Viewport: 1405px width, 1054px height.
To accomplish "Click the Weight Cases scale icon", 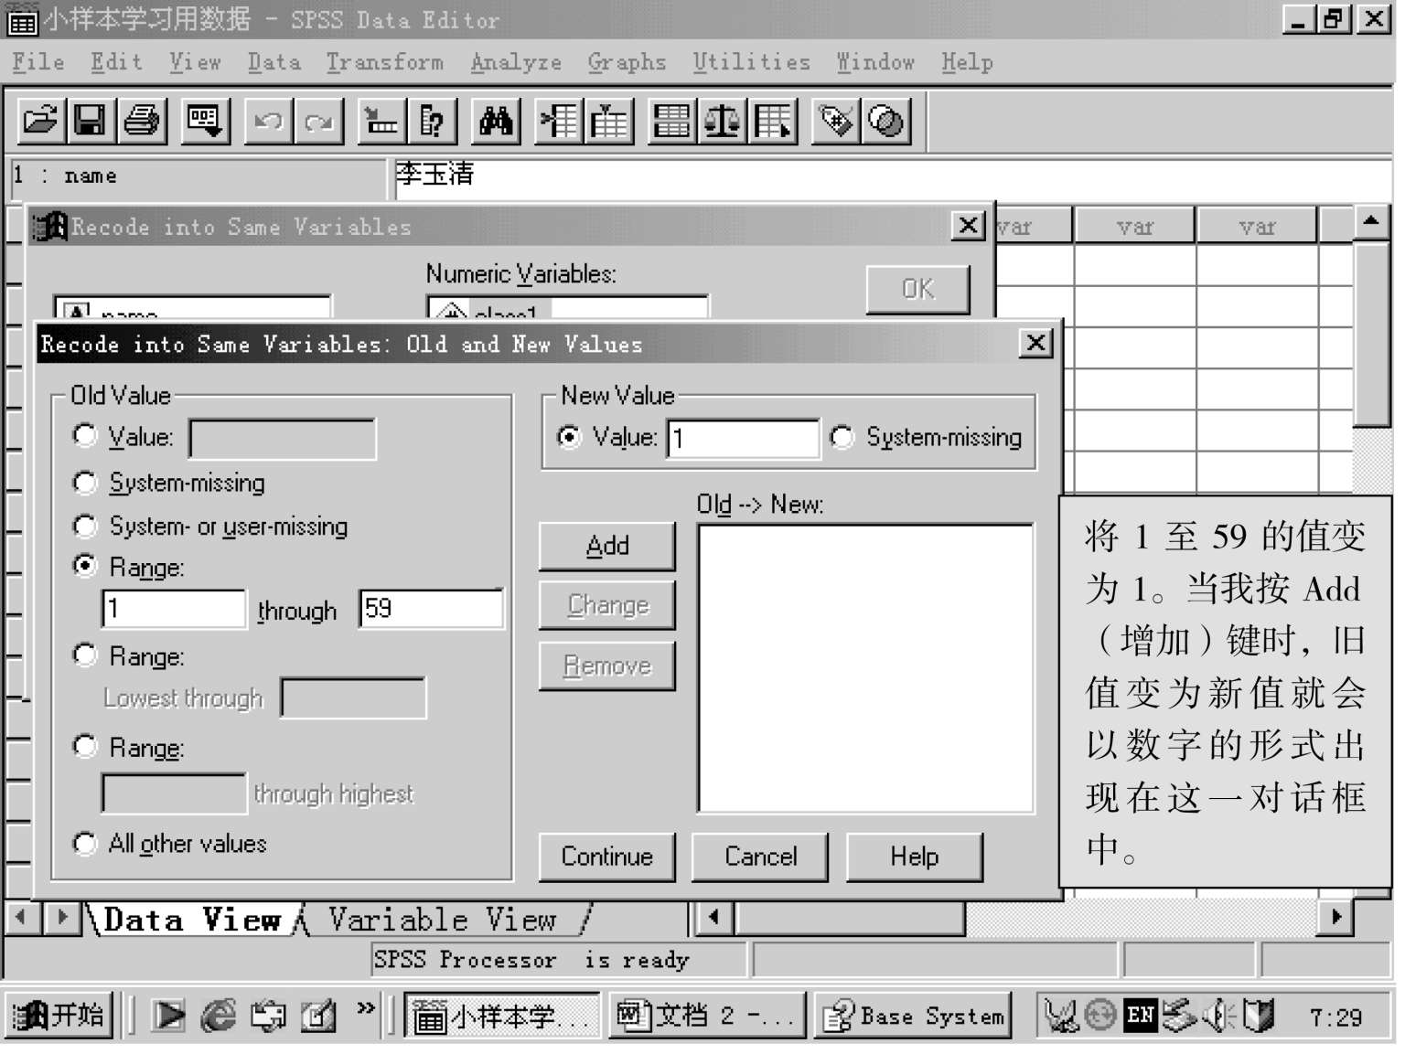I will pos(722,122).
